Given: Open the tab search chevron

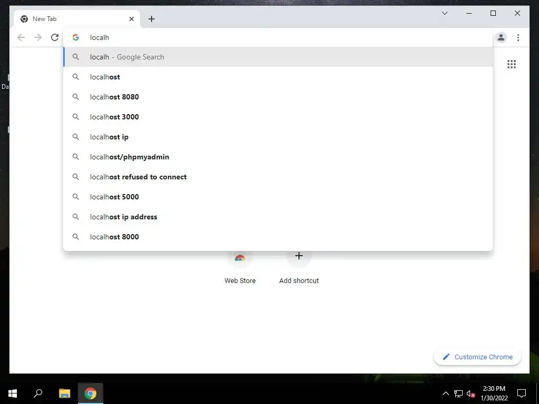Looking at the screenshot, I should coord(444,13).
